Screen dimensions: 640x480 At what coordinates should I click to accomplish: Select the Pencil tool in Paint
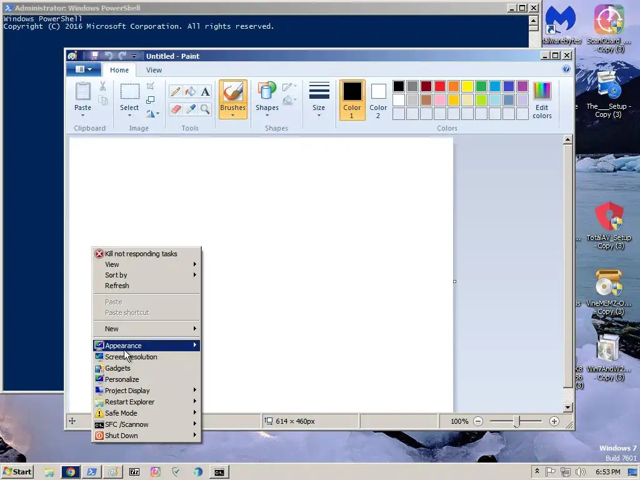point(176,91)
